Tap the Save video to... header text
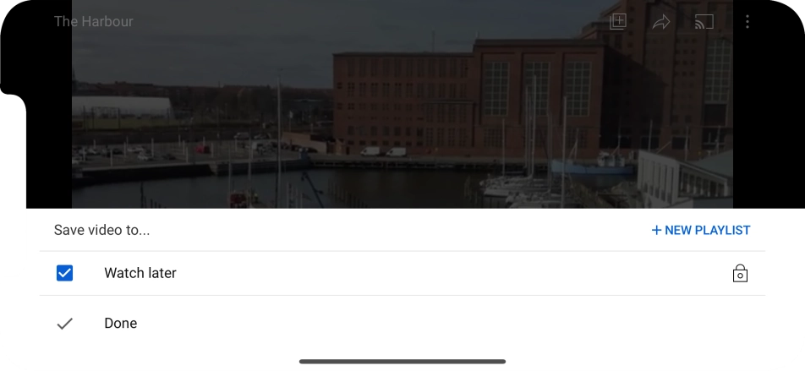The width and height of the screenshot is (805, 371). (x=101, y=231)
